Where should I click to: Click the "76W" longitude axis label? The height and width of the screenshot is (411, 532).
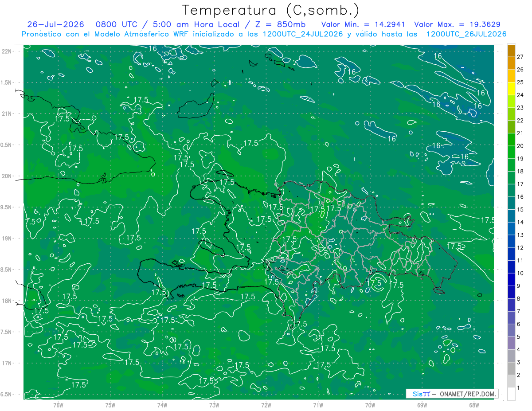click(x=58, y=405)
